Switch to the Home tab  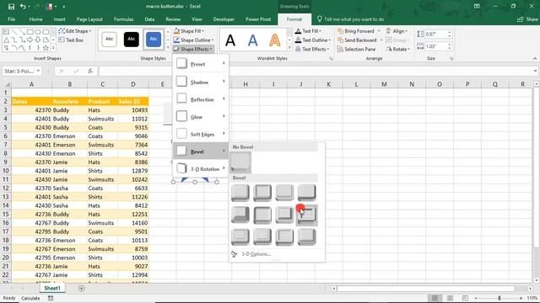tap(35, 19)
